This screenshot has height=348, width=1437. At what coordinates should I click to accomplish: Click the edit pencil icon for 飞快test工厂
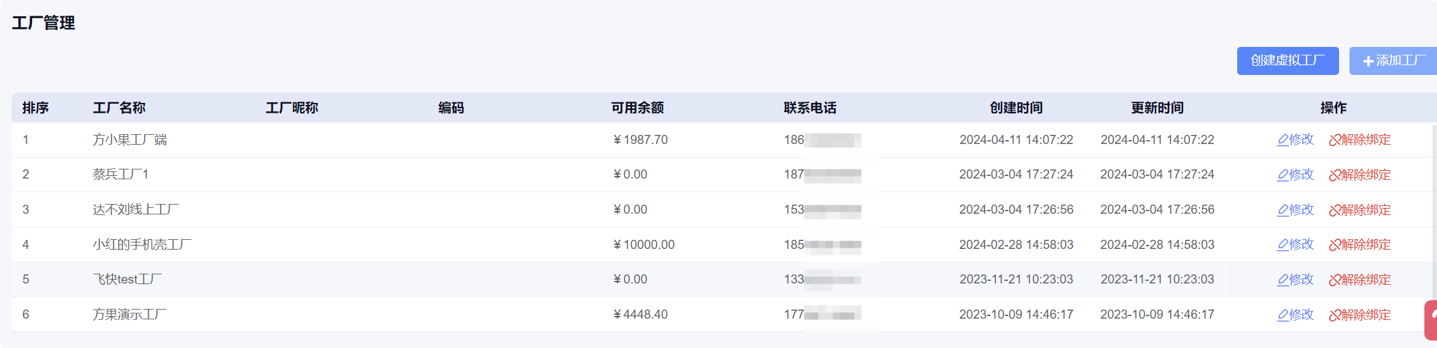point(1282,280)
